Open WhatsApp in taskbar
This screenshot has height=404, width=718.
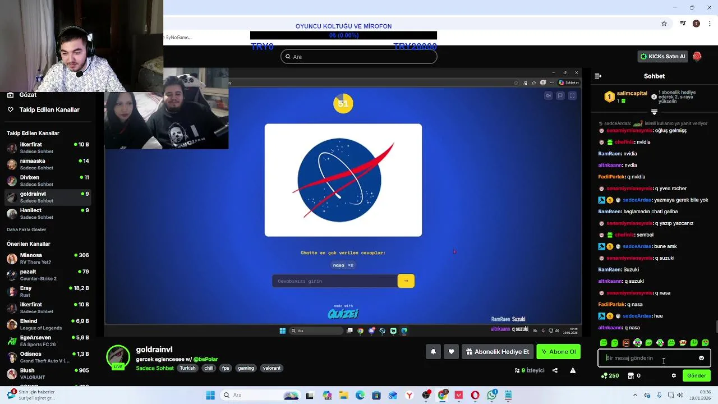pos(492,395)
